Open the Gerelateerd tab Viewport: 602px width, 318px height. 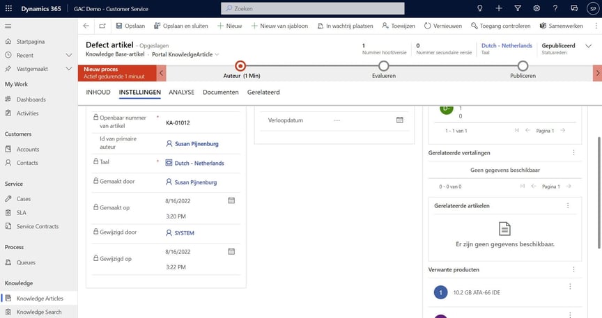[x=263, y=92]
